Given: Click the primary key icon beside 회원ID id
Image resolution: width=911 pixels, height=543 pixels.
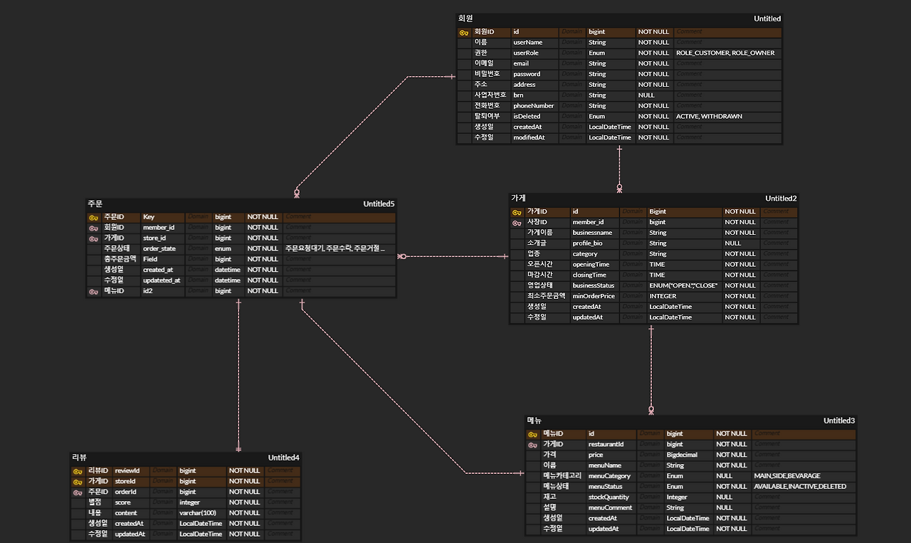Looking at the screenshot, I should [x=463, y=33].
